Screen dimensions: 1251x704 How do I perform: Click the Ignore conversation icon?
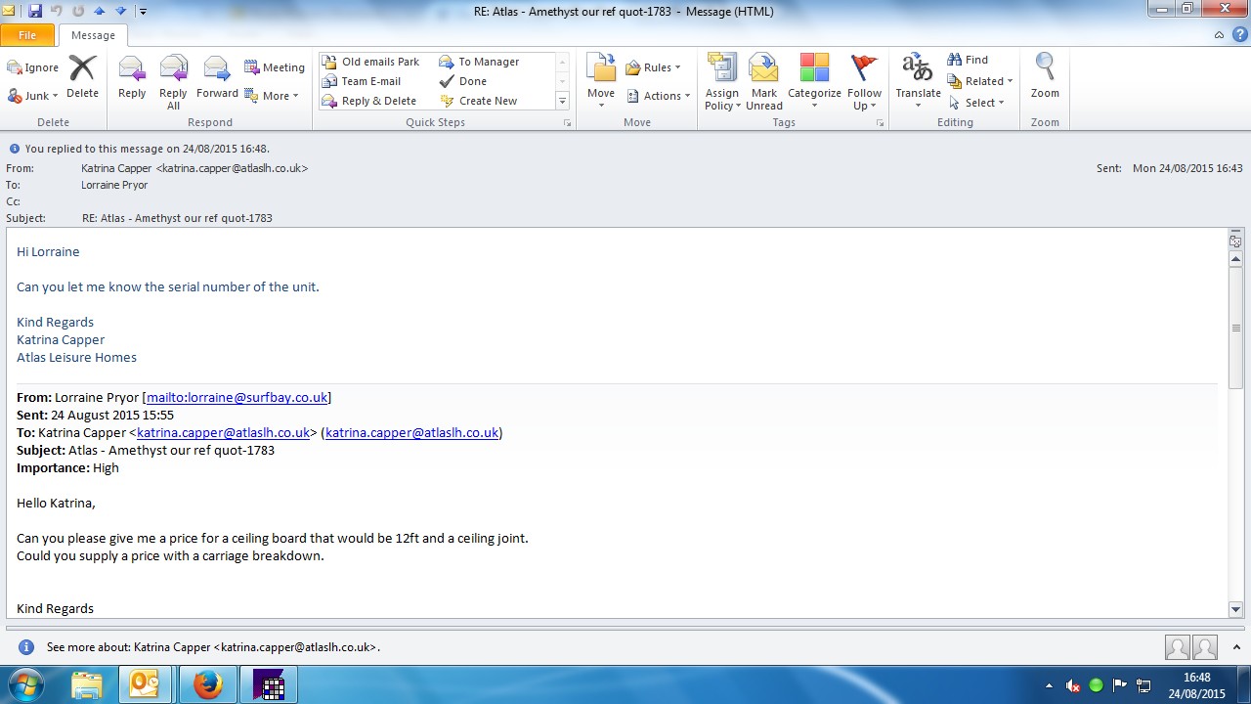pos(33,67)
